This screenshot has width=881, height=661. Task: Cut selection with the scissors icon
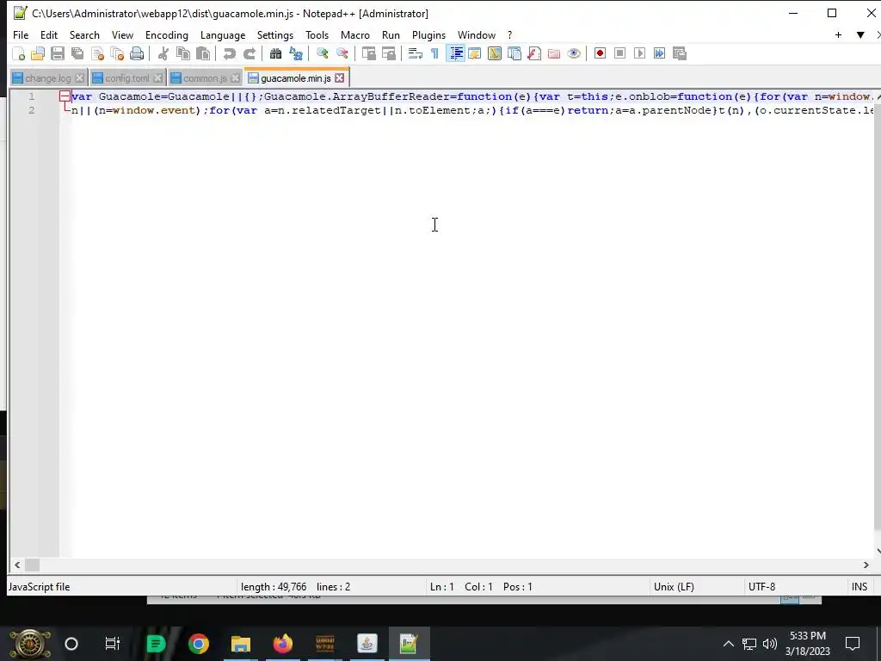click(x=163, y=53)
